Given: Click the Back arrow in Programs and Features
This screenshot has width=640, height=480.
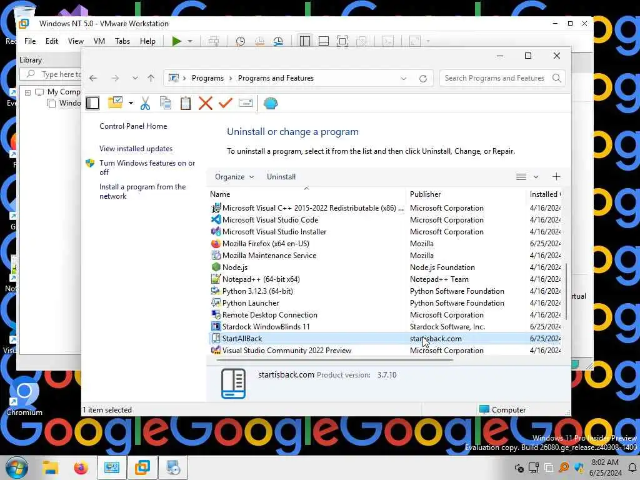Looking at the screenshot, I should pyautogui.click(x=93, y=78).
